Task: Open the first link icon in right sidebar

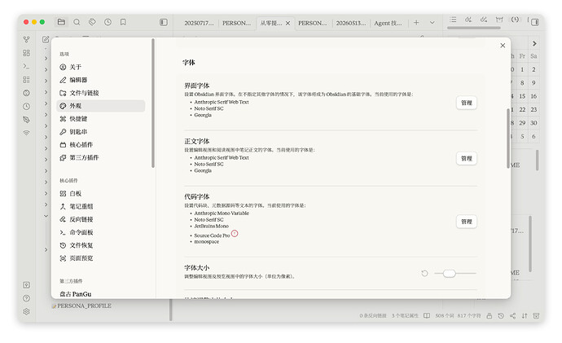Action: pyautogui.click(x=468, y=20)
